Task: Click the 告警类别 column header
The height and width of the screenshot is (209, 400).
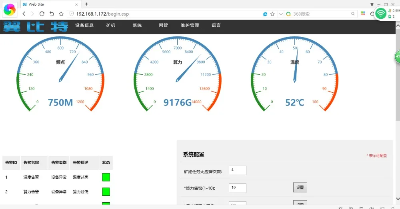Action: 59,163
